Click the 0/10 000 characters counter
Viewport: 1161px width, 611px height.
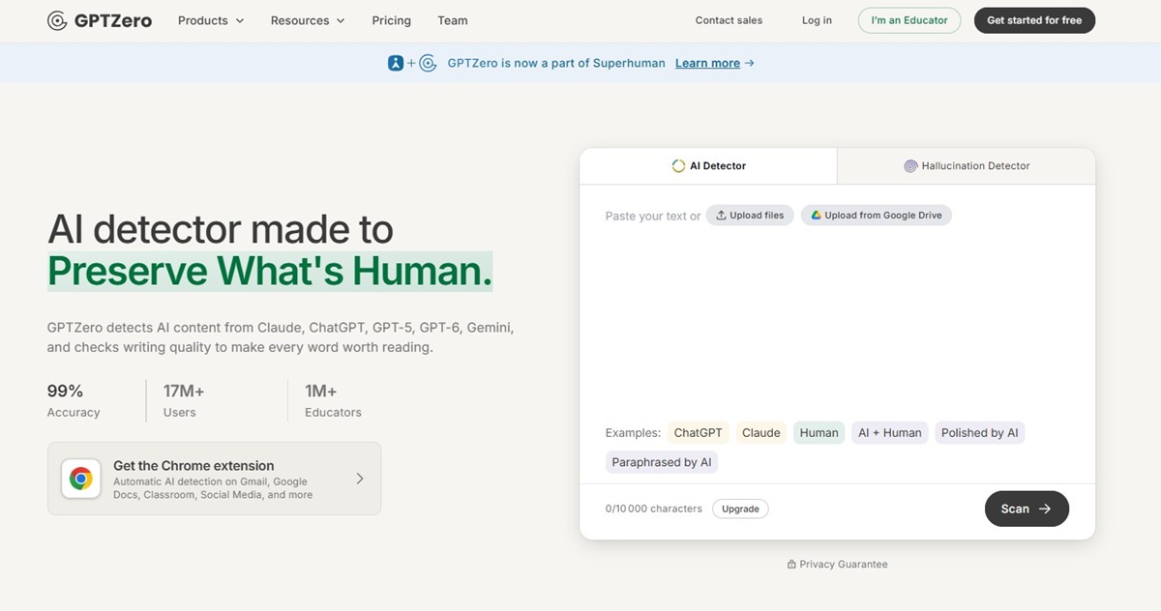[x=654, y=509]
